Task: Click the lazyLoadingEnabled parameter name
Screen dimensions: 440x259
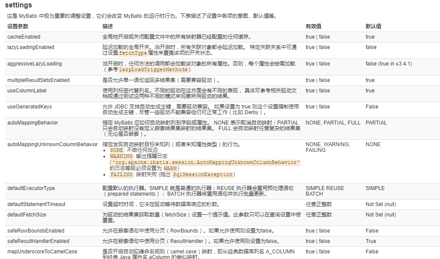Action: click(30, 47)
